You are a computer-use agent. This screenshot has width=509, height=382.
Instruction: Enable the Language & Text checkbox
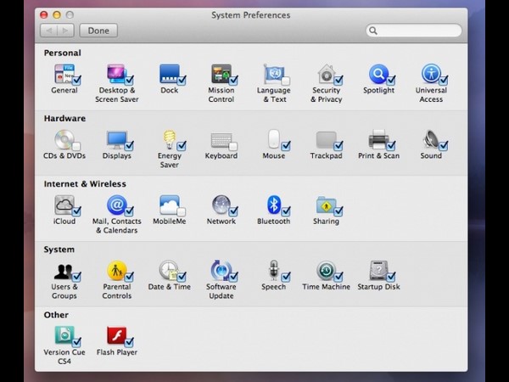[x=286, y=81]
